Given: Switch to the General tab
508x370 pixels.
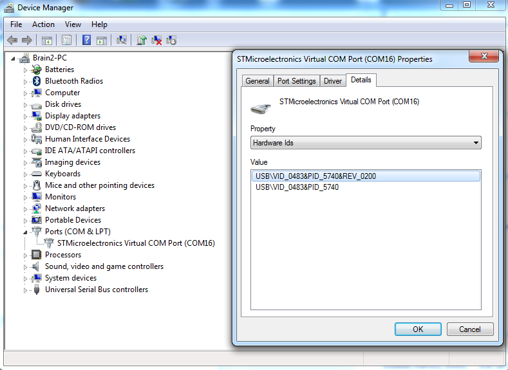Looking at the screenshot, I should point(258,81).
